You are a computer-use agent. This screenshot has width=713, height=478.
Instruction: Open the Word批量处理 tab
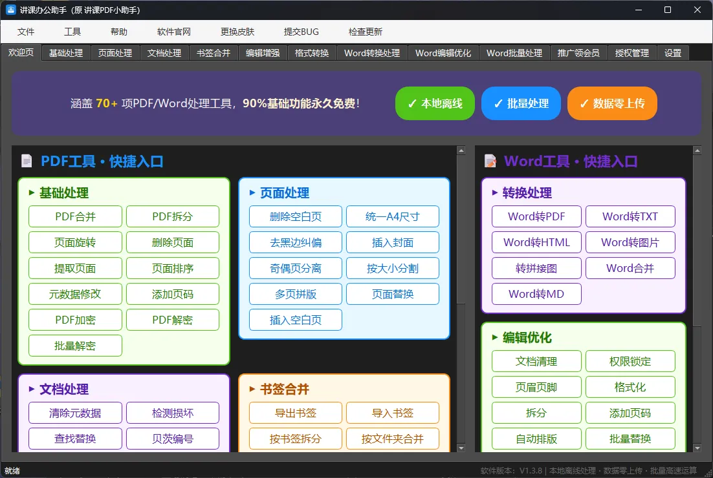coord(514,53)
